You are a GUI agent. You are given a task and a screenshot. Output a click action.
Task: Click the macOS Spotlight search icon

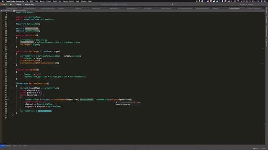(258, 1)
